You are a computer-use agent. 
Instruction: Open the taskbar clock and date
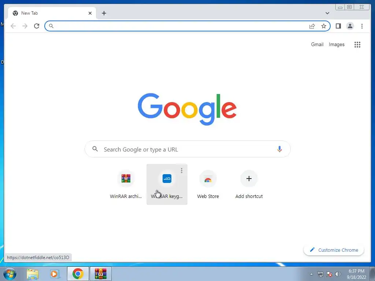click(x=356, y=274)
